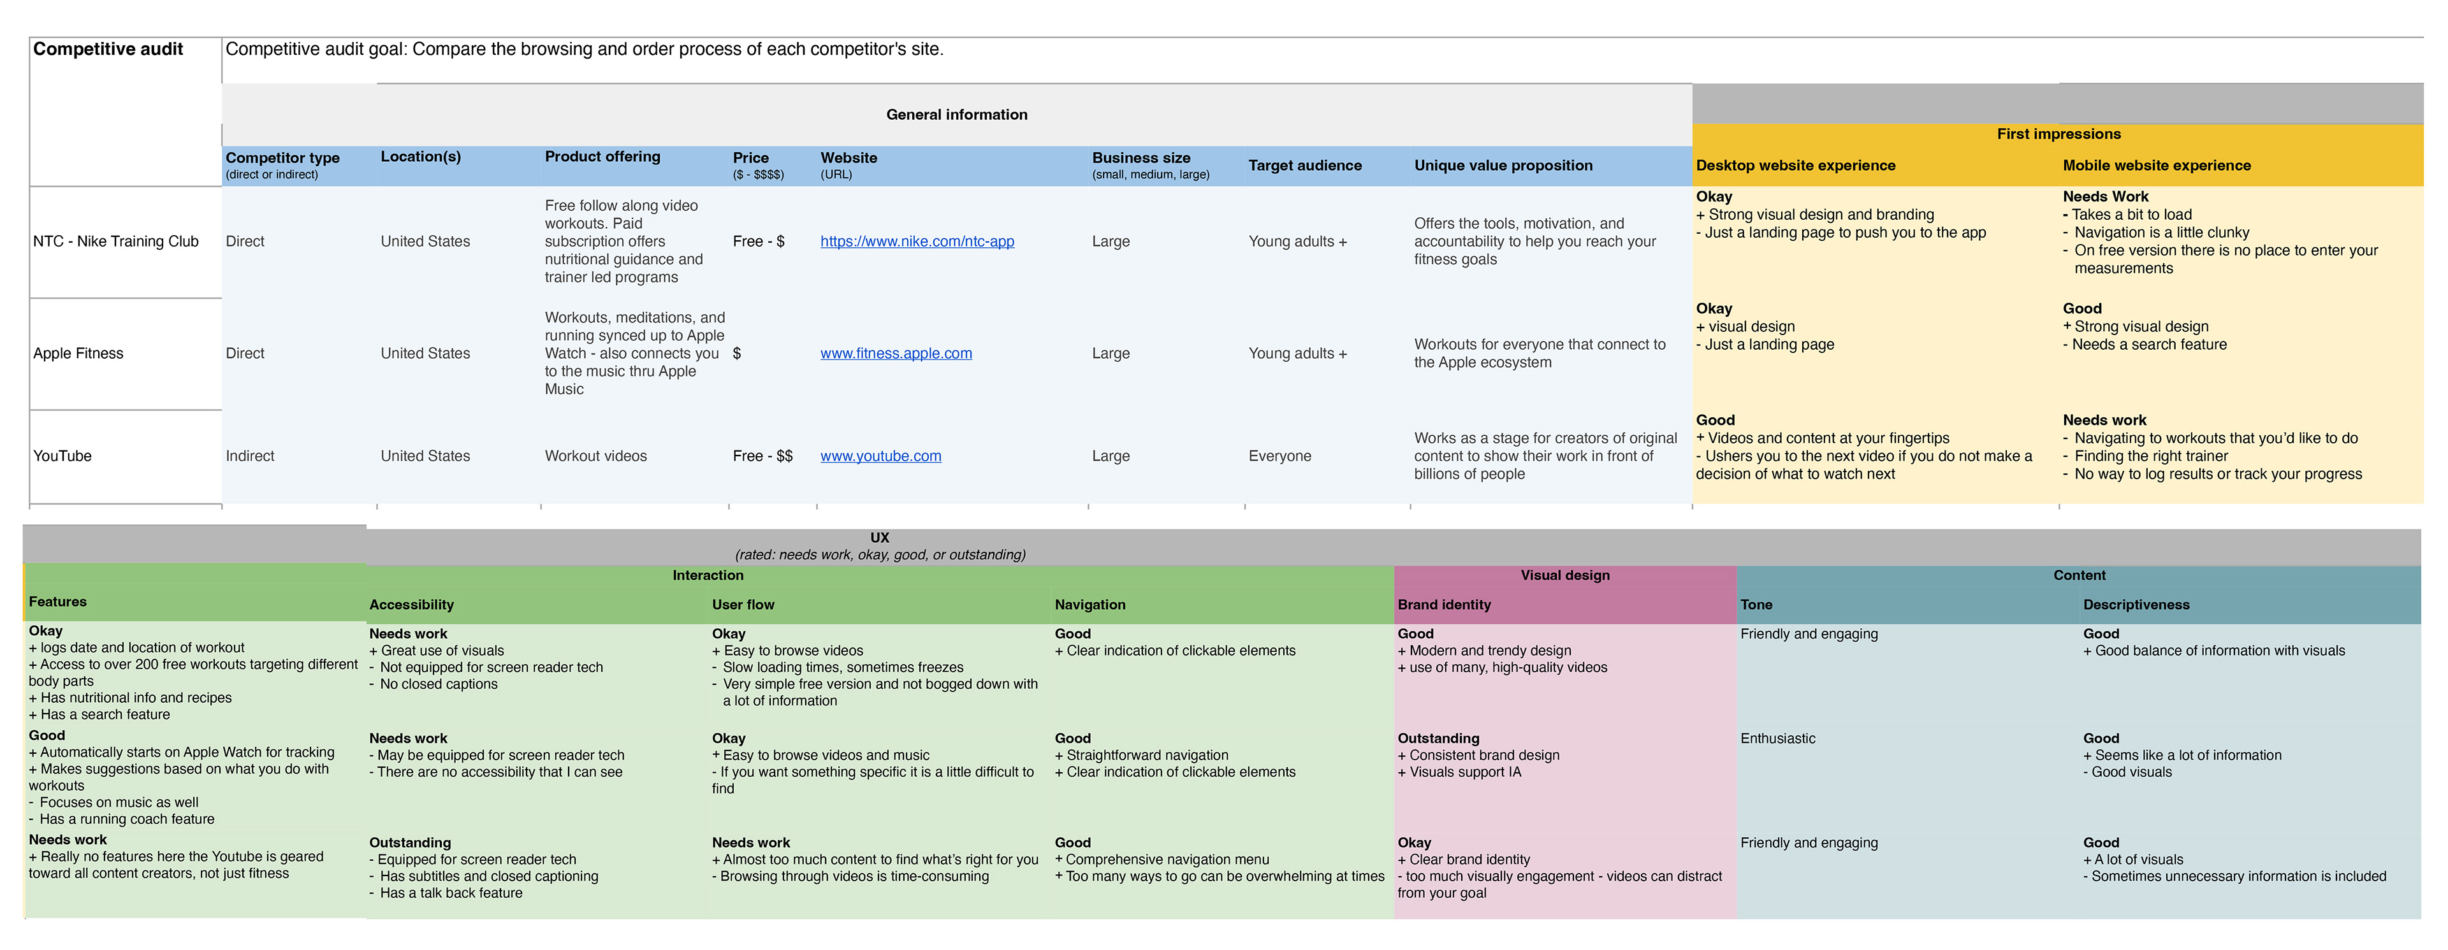Select the Mobile website experience header
Screen dimensions: 2448x950
coord(2156,165)
